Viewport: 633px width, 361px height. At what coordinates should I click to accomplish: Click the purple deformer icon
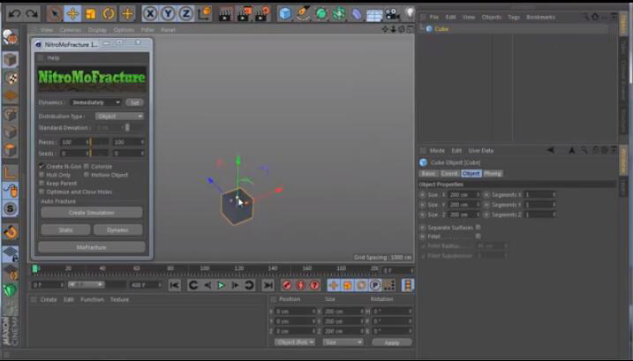tap(357, 14)
